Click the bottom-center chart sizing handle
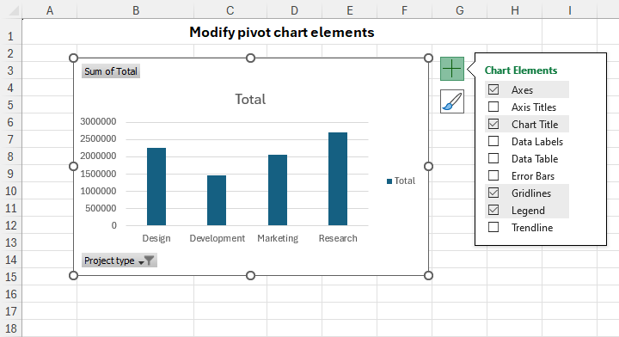The width and height of the screenshot is (619, 337). pos(250,275)
